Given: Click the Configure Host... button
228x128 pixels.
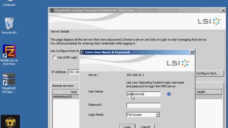Looking at the screenshot, I should coord(209,73).
